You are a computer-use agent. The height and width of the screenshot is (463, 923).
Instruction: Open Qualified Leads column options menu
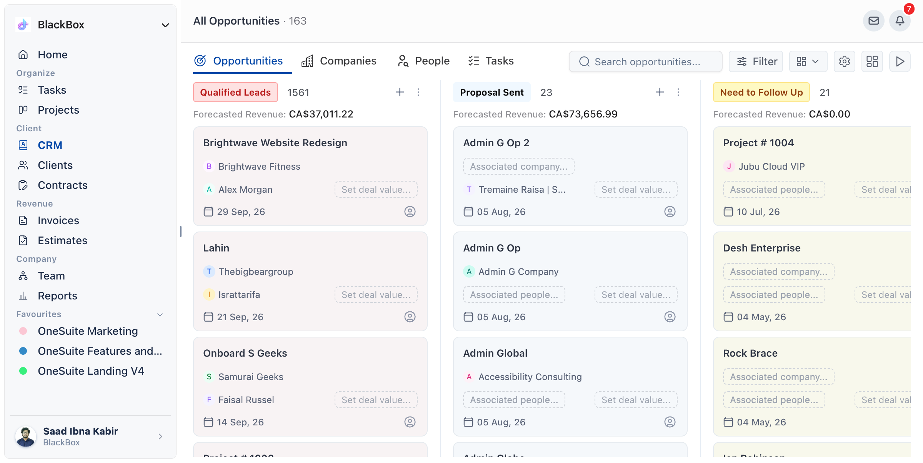tap(418, 92)
